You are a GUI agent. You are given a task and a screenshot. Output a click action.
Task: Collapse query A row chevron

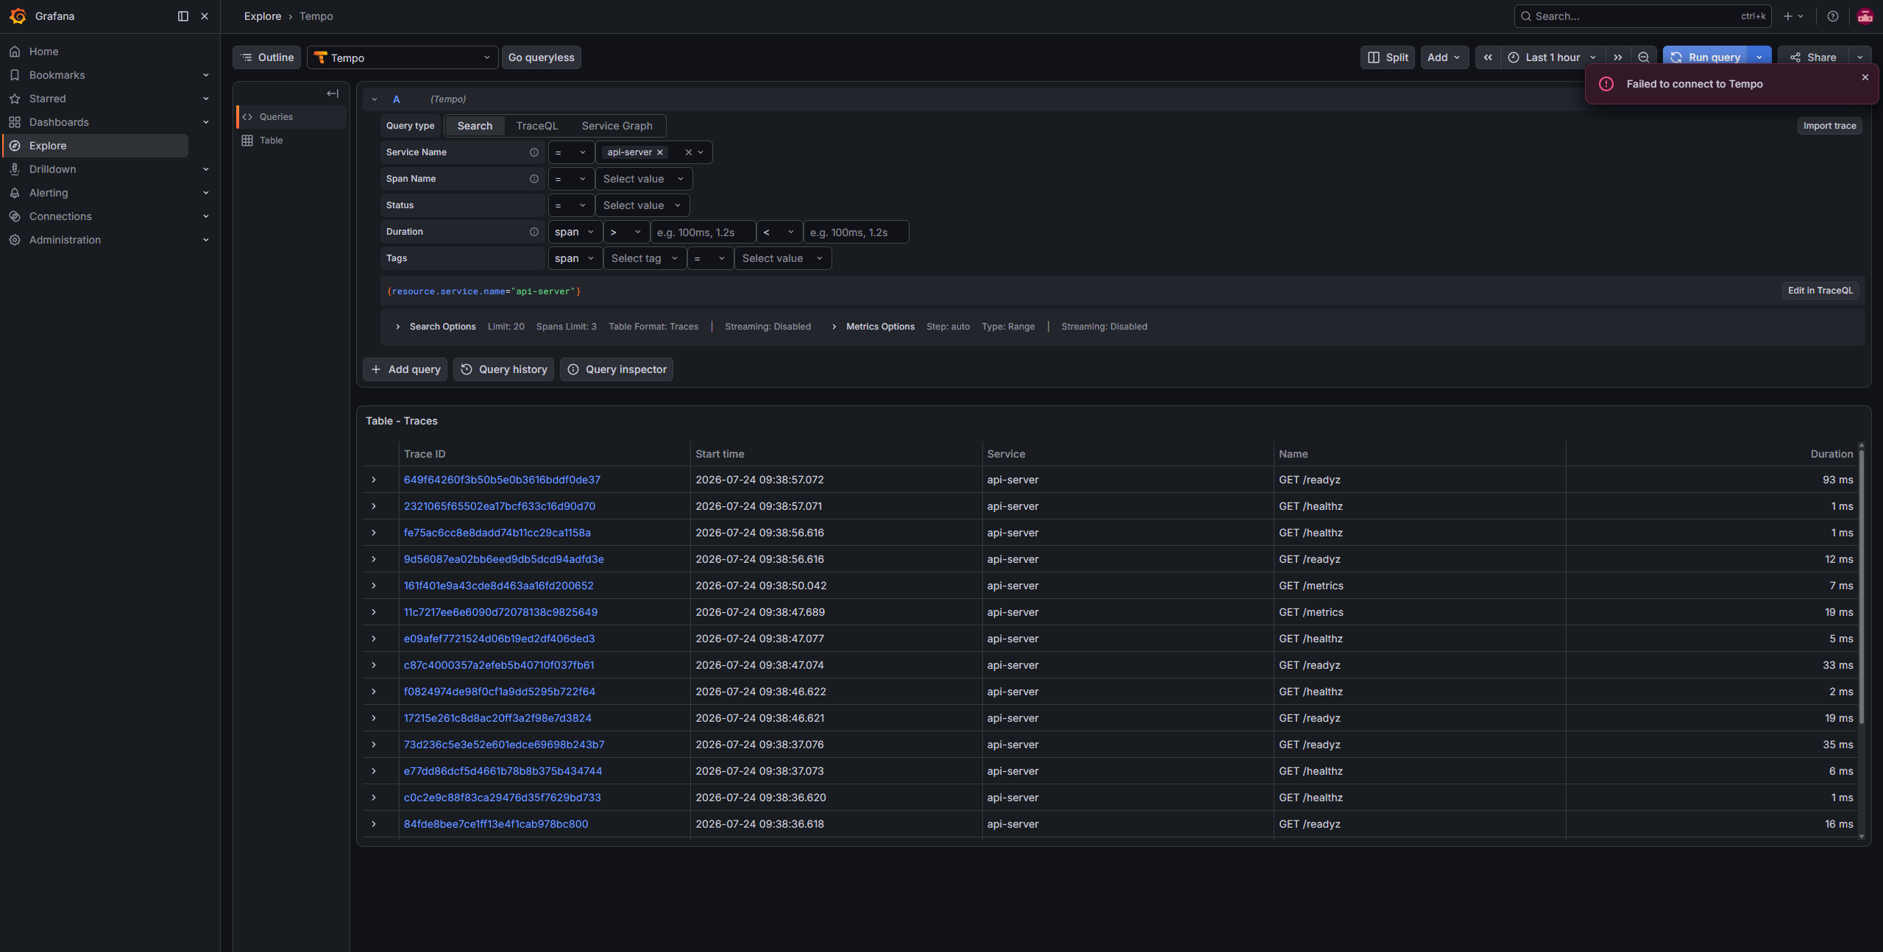(x=375, y=99)
